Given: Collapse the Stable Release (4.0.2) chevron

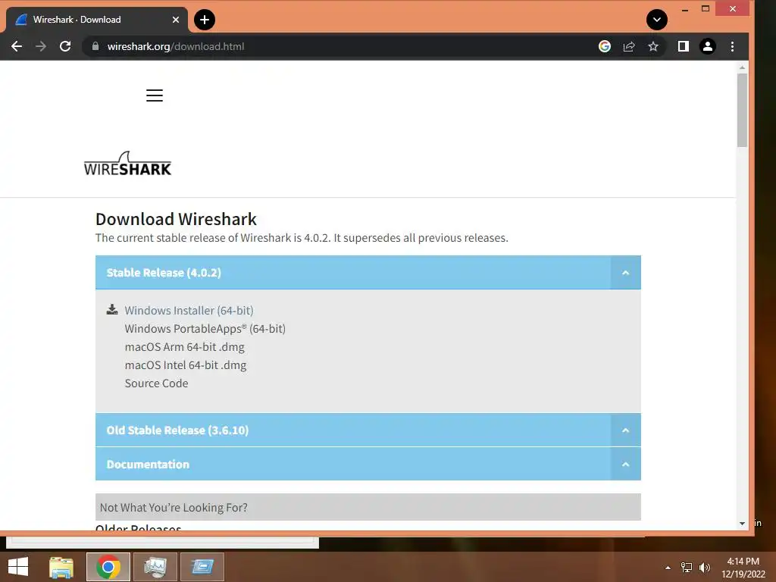Looking at the screenshot, I should click(x=625, y=273).
